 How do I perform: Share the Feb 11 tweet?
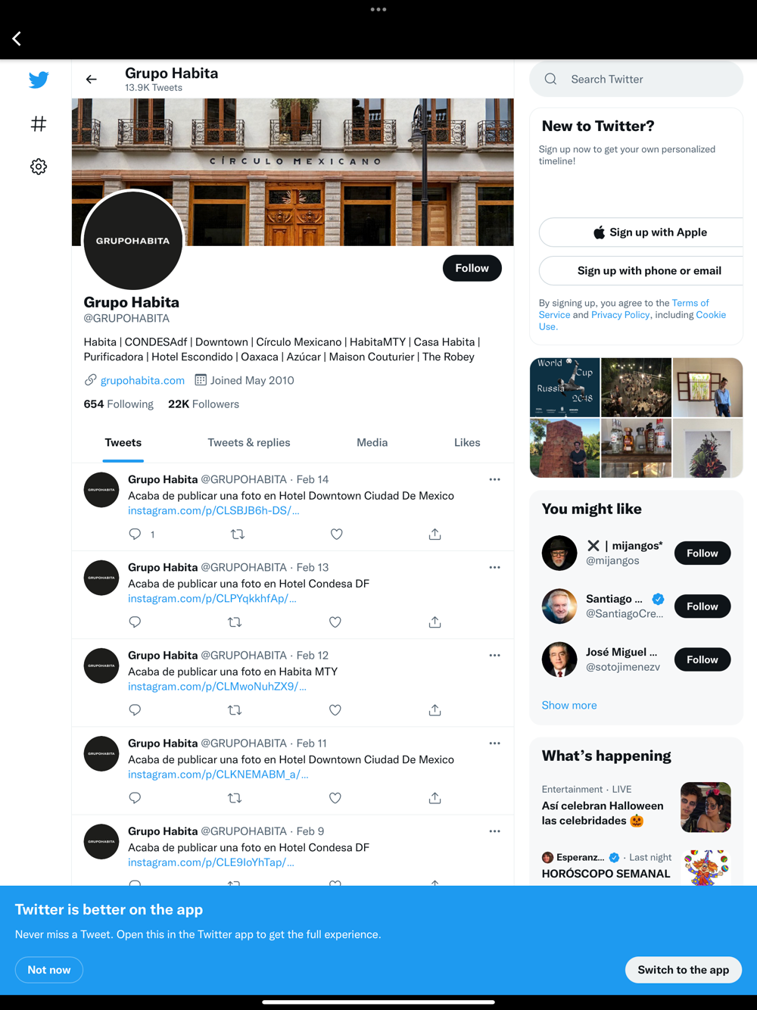[435, 798]
